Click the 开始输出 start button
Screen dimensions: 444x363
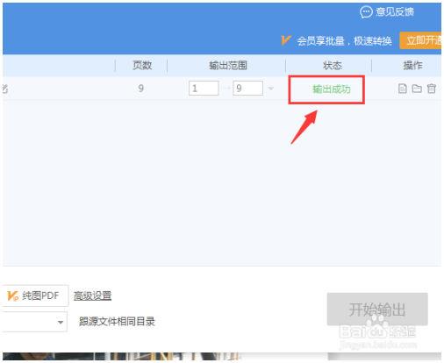point(377,310)
